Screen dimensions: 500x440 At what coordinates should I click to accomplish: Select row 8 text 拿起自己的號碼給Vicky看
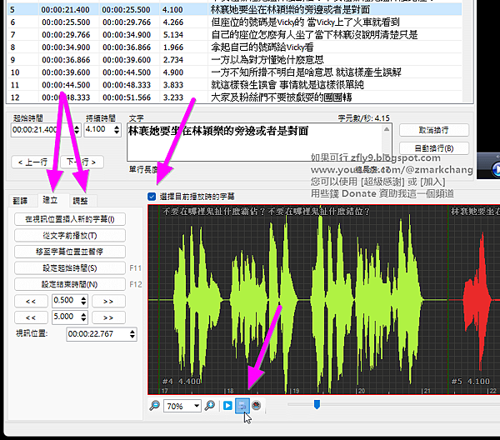click(262, 47)
